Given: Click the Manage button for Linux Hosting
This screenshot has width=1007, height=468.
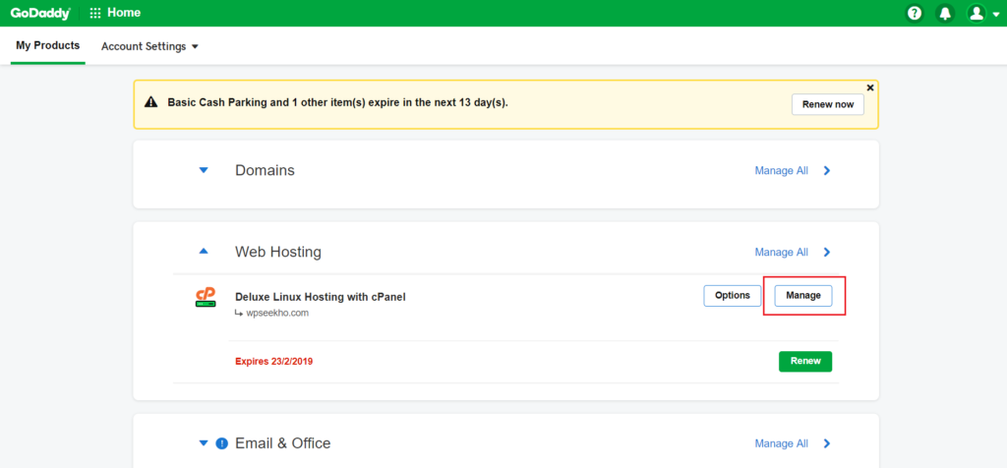Looking at the screenshot, I should (803, 295).
